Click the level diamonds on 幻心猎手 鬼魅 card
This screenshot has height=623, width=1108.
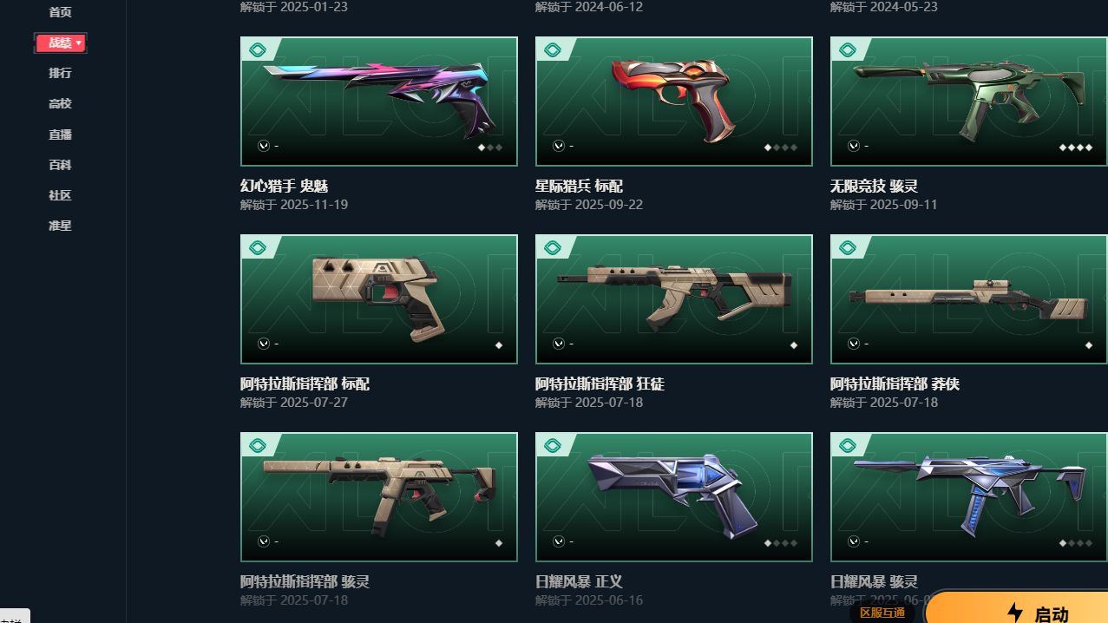click(x=490, y=148)
